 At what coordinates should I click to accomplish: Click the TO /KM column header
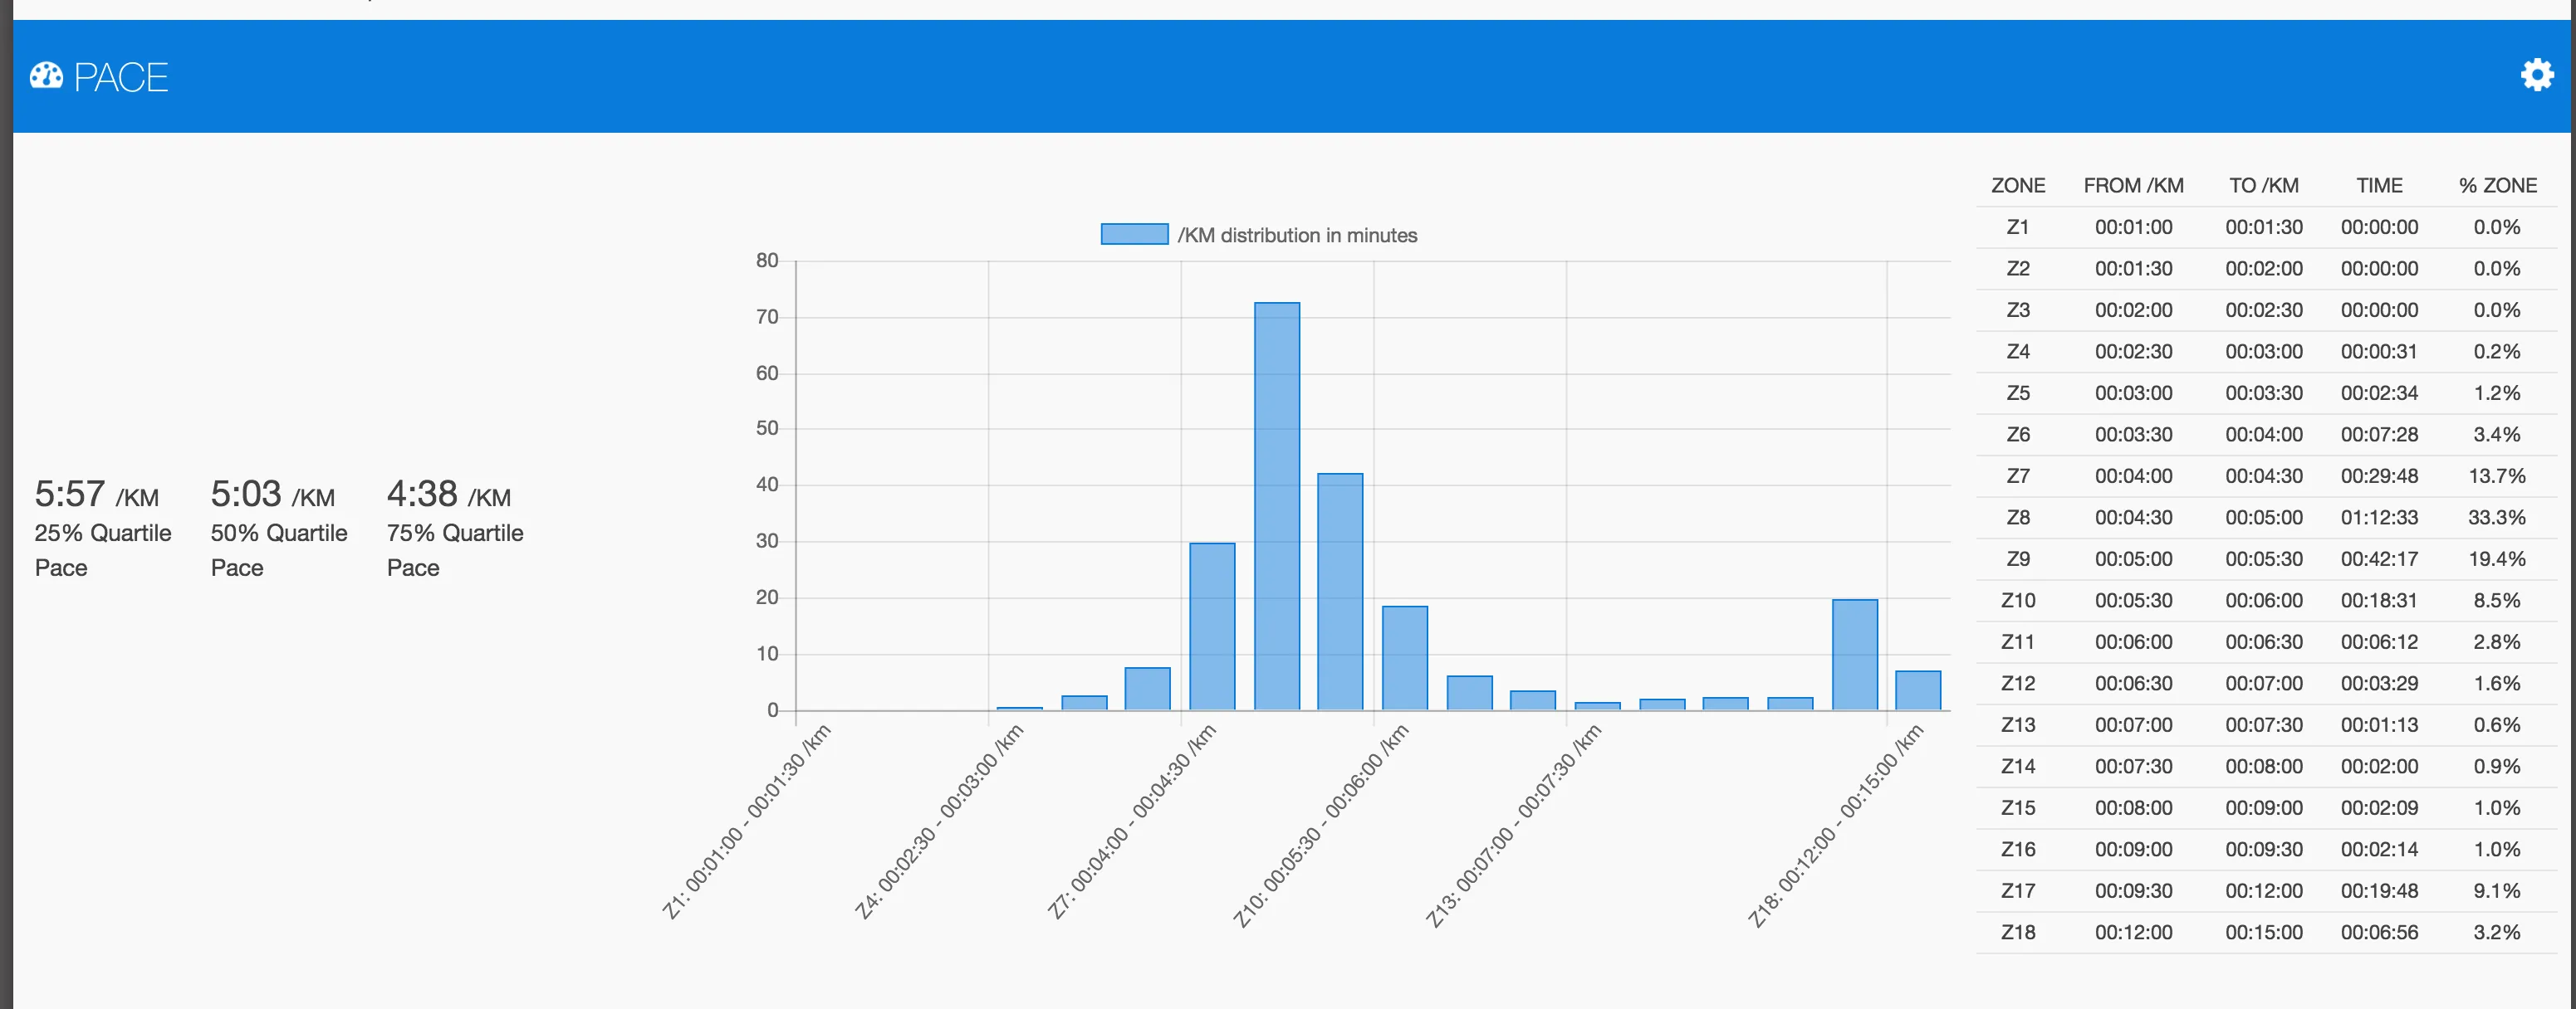click(x=2263, y=186)
